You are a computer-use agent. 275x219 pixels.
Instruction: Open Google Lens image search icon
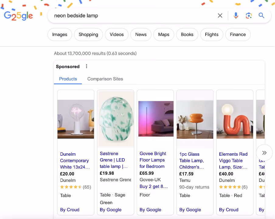click(249, 16)
